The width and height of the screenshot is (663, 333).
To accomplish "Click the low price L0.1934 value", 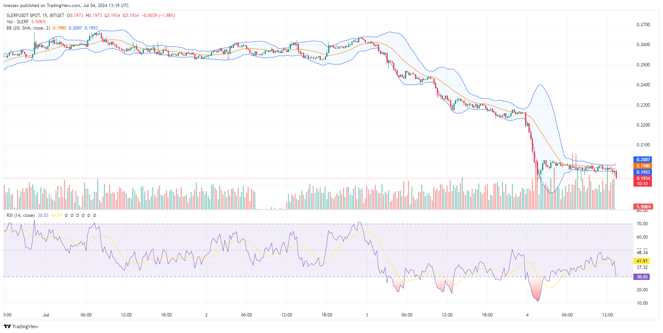I will tap(112, 15).
